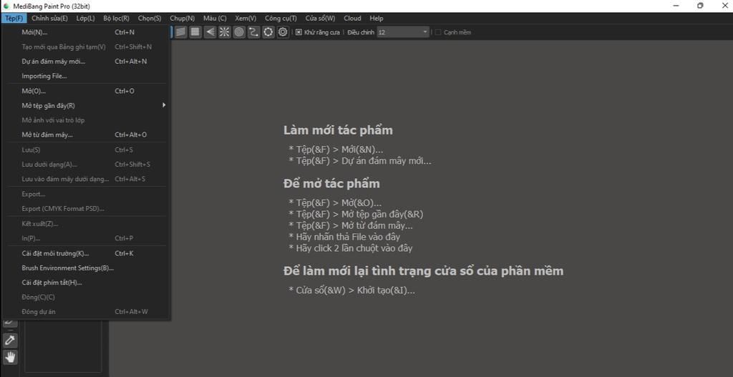
Task: Click the Hãy nhấn thả File vào đây line
Action: (344, 237)
